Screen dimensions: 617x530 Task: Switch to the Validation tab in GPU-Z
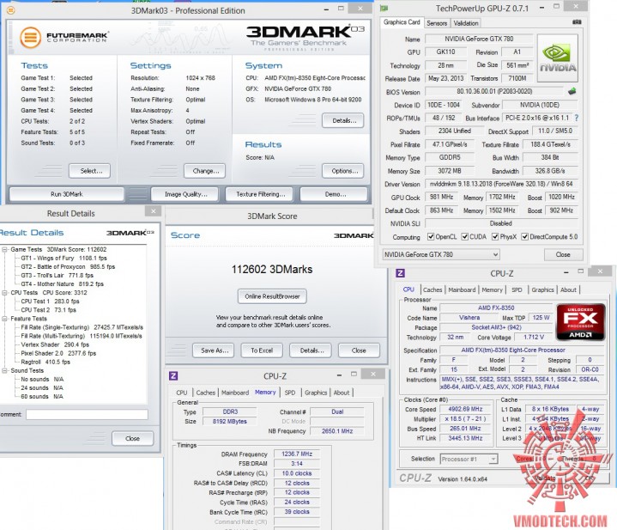point(466,23)
